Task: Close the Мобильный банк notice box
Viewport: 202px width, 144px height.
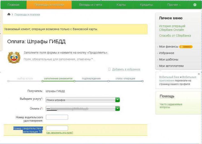Action: 199,74
